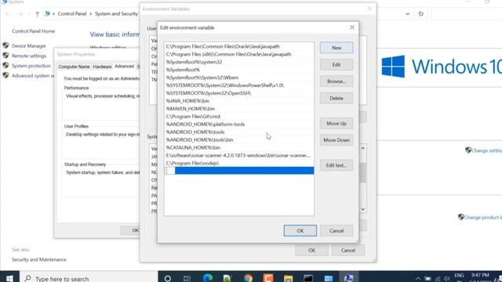Click the volume icon in system tray
The width and height of the screenshot is (502, 282).
click(447, 279)
